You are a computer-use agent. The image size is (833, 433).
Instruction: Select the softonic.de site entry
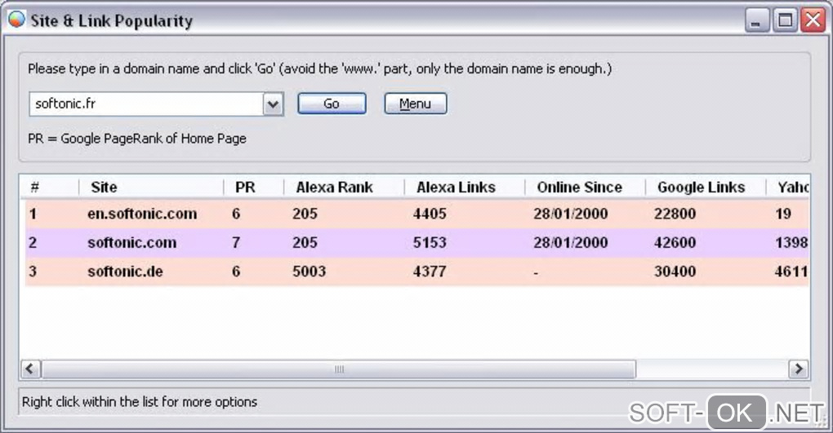pos(125,272)
